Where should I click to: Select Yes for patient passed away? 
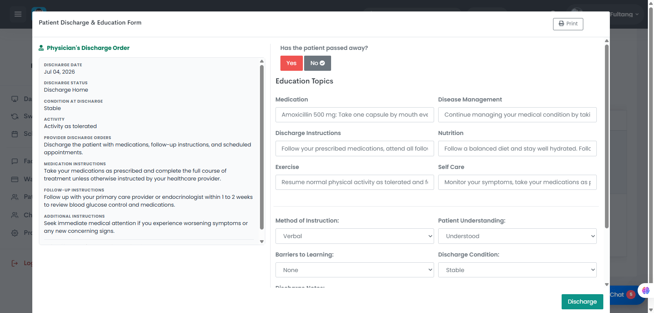click(x=291, y=63)
